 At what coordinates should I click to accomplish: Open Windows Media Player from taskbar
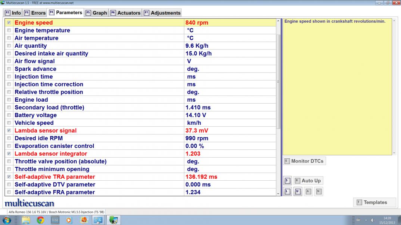click(x=69, y=220)
